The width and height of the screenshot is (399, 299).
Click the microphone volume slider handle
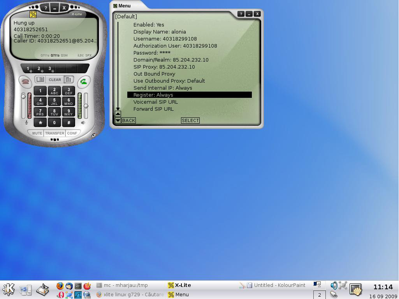[23, 96]
